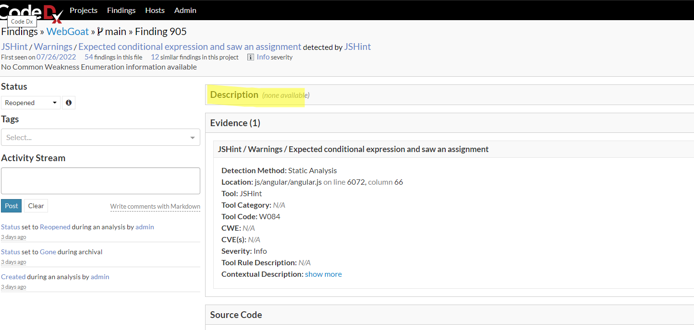
Task: Expand Contextual Description with show more
Action: tap(323, 274)
